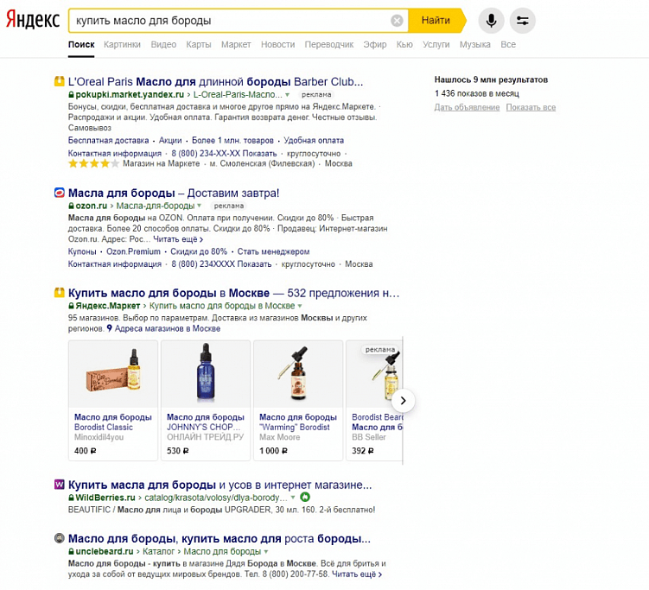Clear the search query with X icon
649x590 pixels.
coord(397,20)
